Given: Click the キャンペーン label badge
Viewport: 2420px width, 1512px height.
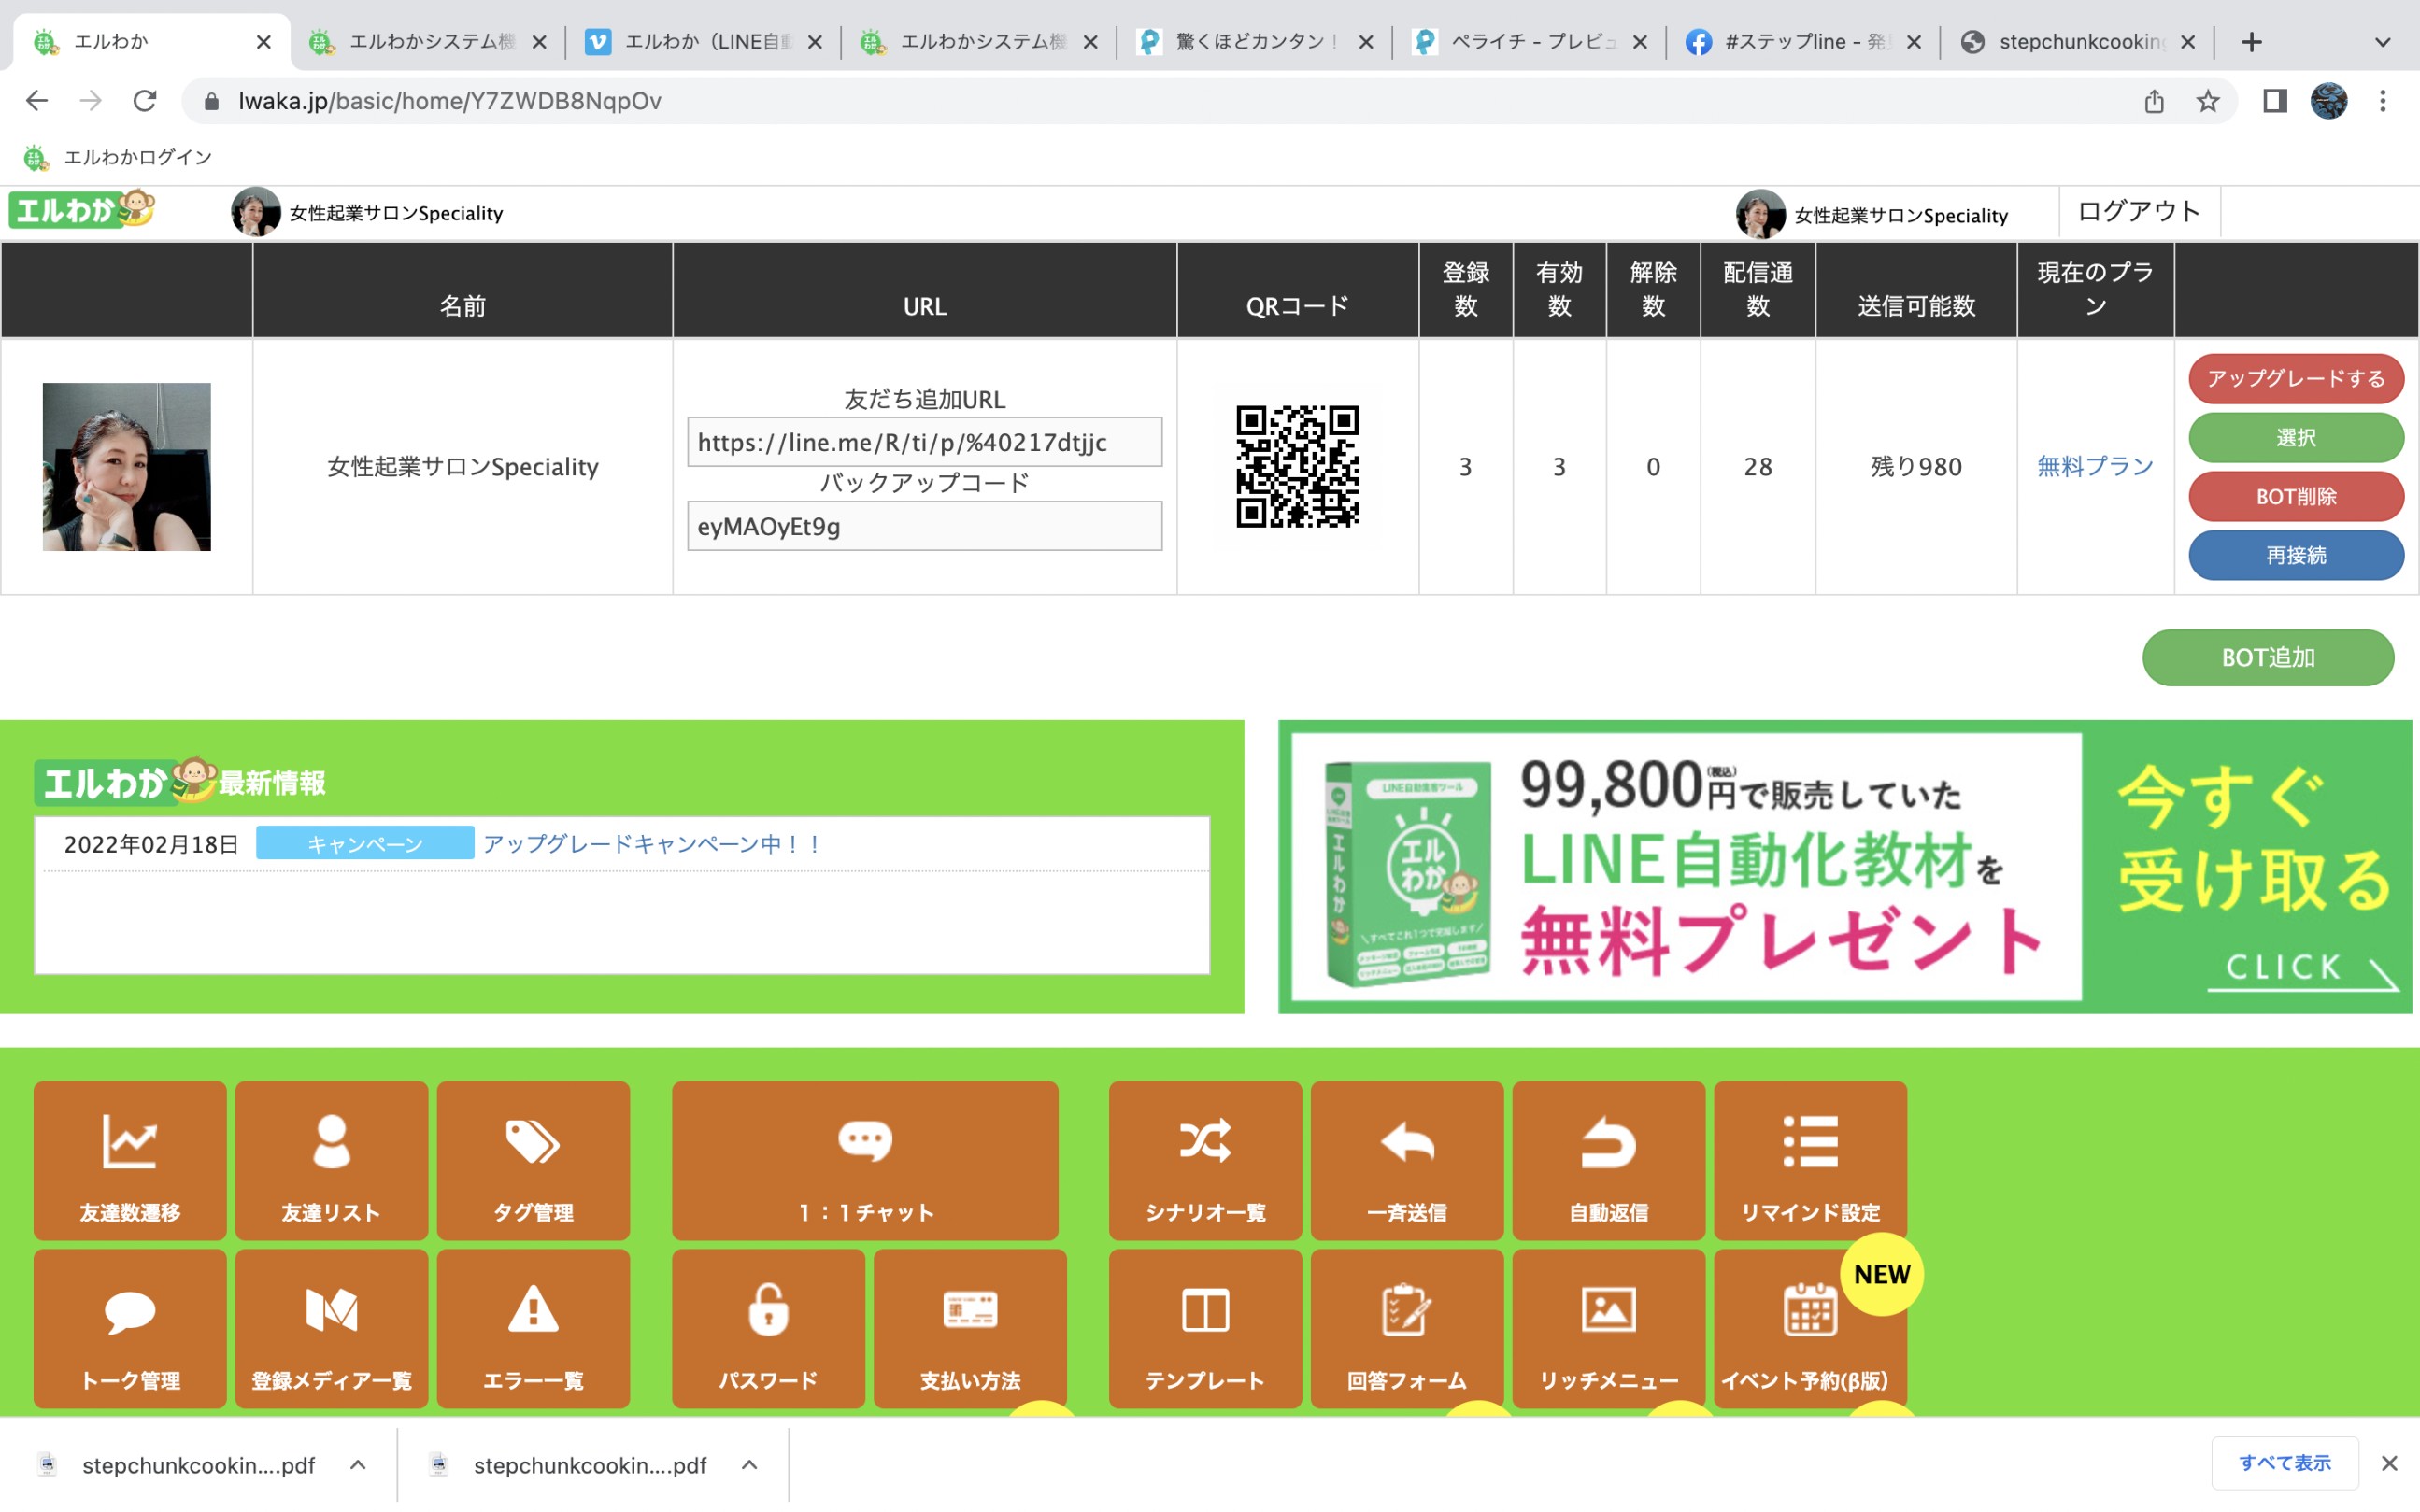Looking at the screenshot, I should (x=365, y=843).
